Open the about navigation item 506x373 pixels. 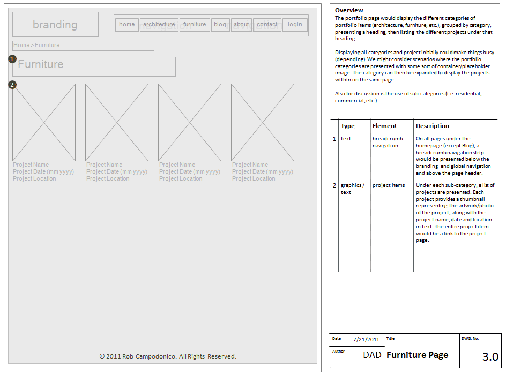click(241, 25)
